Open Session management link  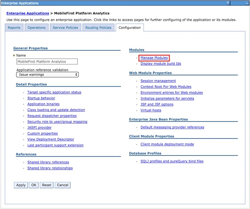pyautogui.click(x=158, y=81)
